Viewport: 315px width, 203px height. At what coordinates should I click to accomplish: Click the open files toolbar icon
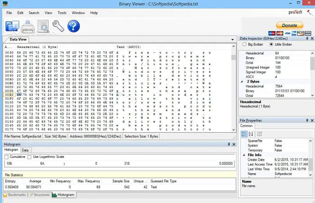[12, 26]
